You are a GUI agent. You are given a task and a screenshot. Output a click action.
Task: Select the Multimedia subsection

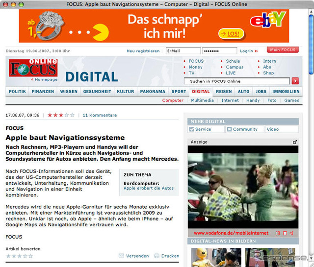pyautogui.click(x=202, y=100)
